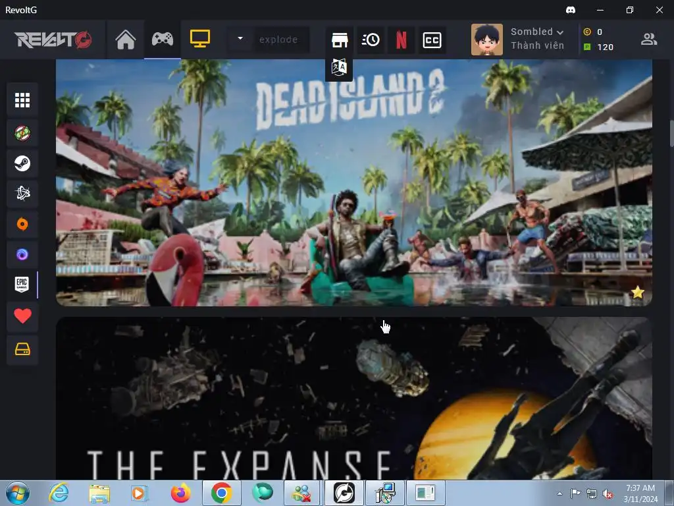The width and height of the screenshot is (674, 506).
Task: Open File Explorer from taskbar
Action: pyautogui.click(x=99, y=493)
